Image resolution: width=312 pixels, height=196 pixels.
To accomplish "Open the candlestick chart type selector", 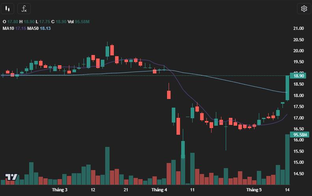I will [8, 9].
